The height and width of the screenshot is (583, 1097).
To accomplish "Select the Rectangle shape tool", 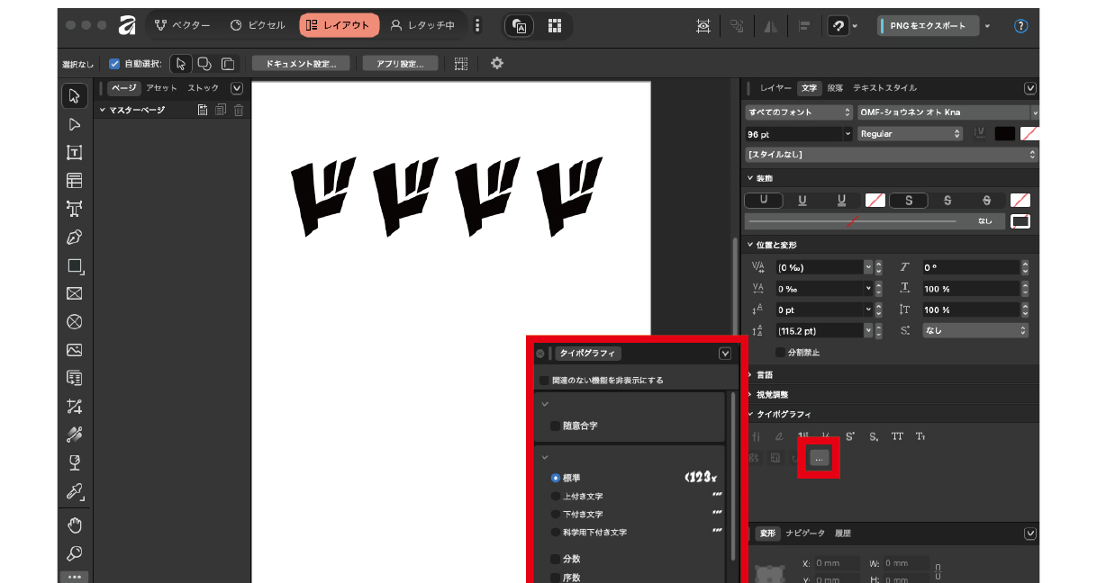I will (75, 266).
